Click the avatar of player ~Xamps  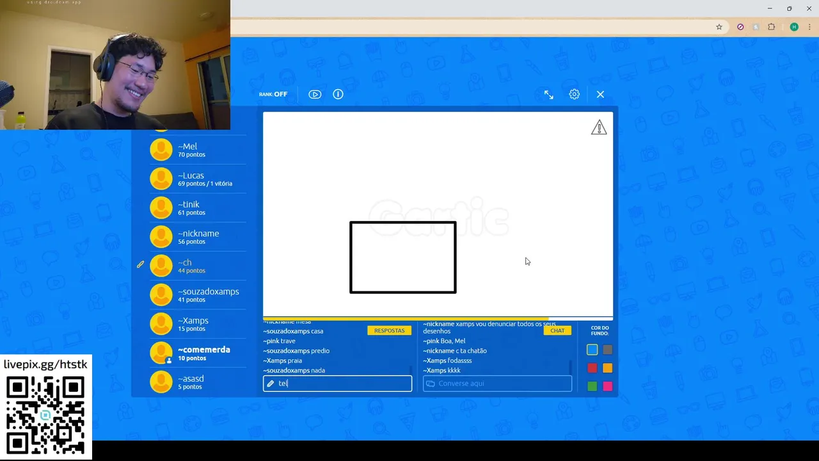pyautogui.click(x=161, y=324)
